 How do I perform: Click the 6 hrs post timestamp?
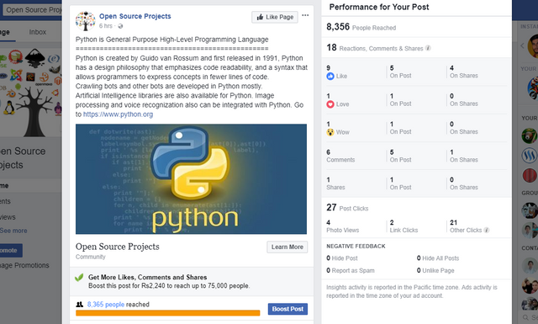[x=106, y=26]
